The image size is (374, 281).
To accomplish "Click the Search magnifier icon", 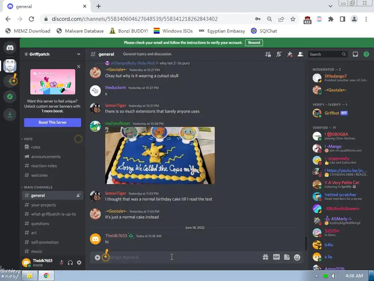I will tap(344, 54).
